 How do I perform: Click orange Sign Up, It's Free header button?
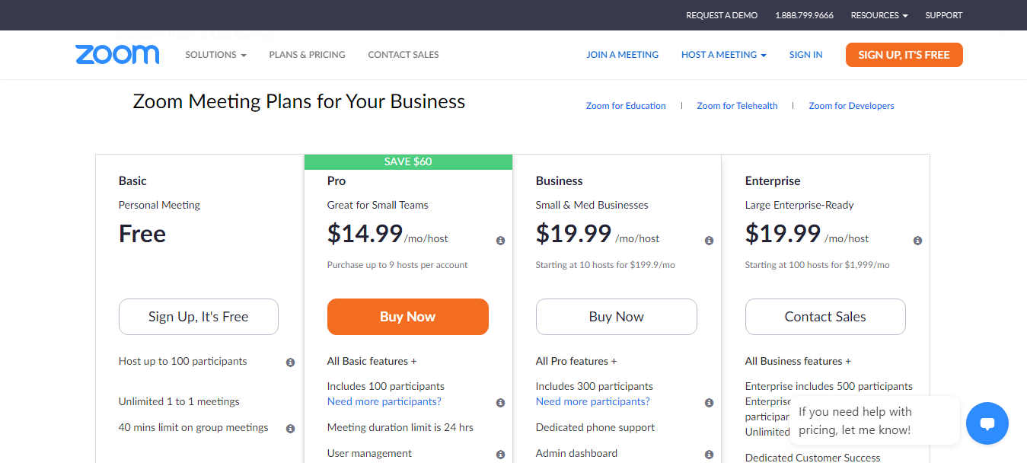904,55
